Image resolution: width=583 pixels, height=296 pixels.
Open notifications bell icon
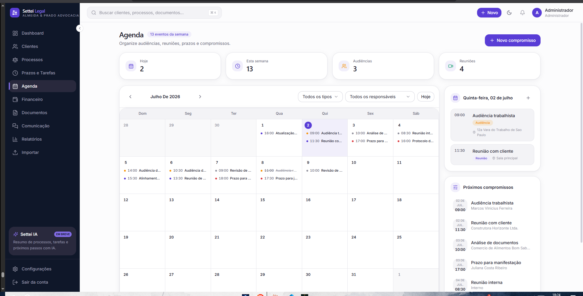523,13
